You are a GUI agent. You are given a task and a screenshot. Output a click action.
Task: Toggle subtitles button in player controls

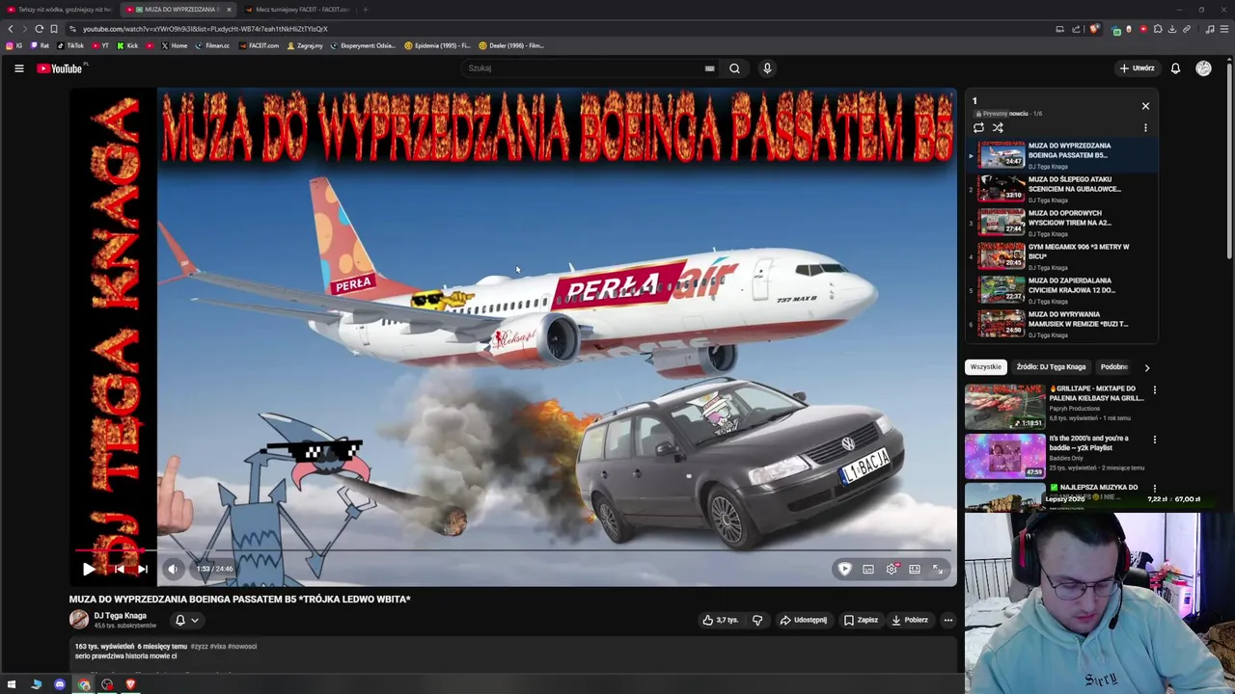pos(868,570)
